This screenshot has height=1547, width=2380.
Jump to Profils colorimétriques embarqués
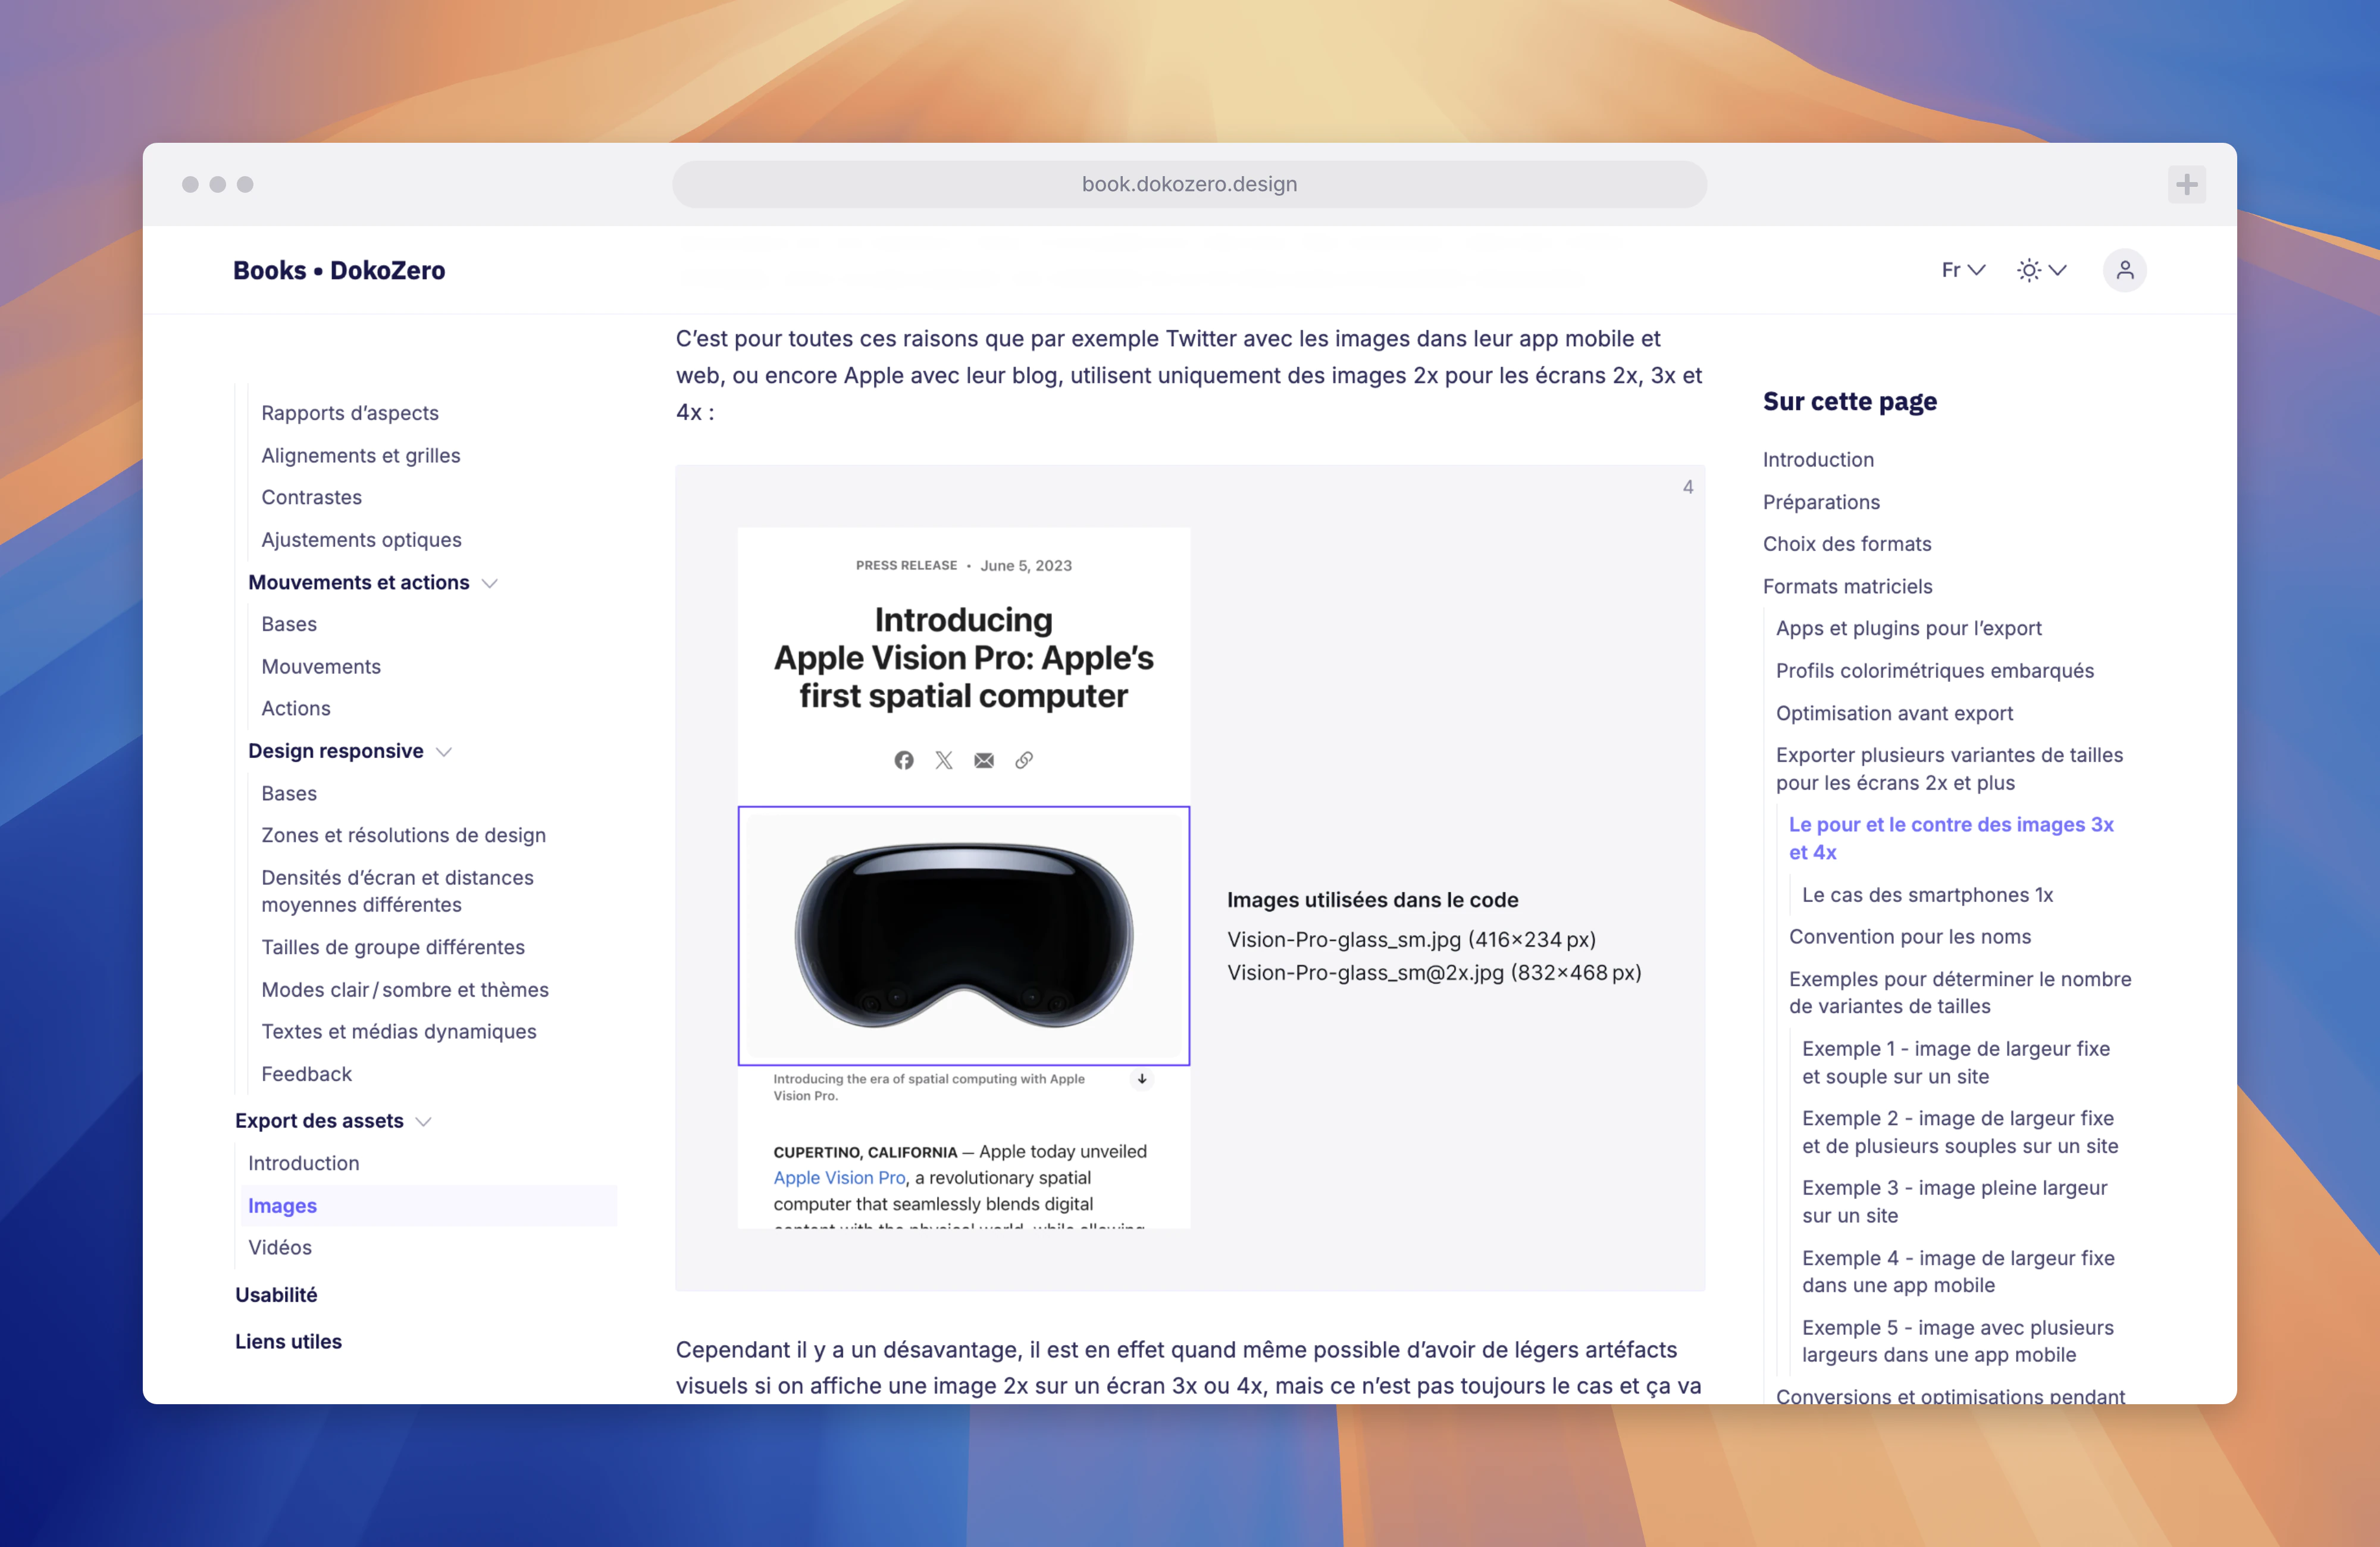click(1935, 671)
